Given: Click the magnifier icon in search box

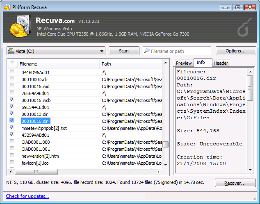Looking at the screenshot, I should pyautogui.click(x=147, y=51).
